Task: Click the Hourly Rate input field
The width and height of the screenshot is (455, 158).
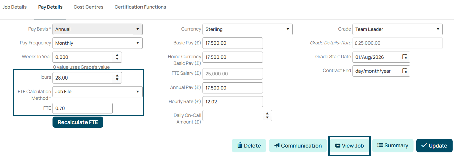Action: (233, 102)
